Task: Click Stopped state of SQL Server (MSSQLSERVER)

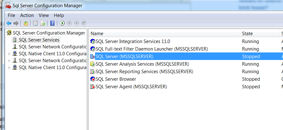Action: (x=251, y=57)
